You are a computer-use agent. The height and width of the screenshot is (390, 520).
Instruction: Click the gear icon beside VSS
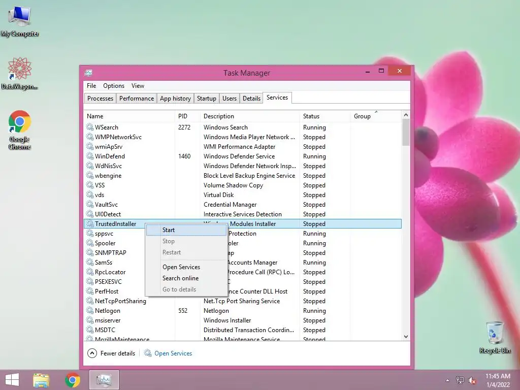coord(90,185)
